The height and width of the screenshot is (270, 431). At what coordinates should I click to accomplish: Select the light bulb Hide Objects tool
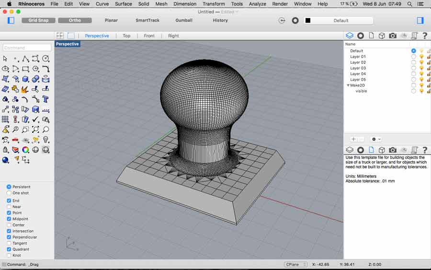[45, 140]
